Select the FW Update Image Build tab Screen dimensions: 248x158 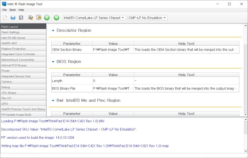pyautogui.click(x=23, y=115)
